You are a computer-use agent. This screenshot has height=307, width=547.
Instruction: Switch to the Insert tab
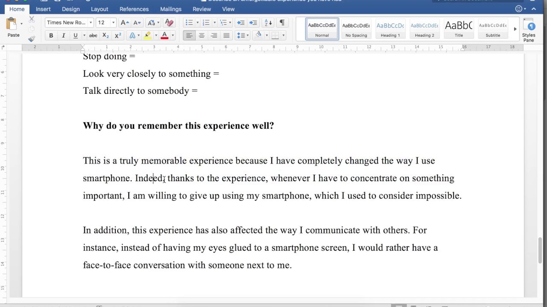[x=43, y=9]
